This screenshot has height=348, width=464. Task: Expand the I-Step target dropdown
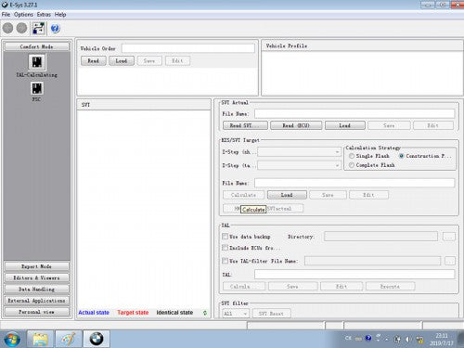click(299, 165)
